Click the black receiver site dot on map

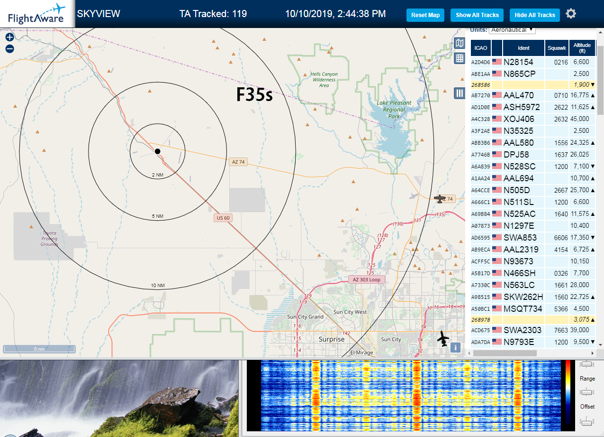(157, 151)
